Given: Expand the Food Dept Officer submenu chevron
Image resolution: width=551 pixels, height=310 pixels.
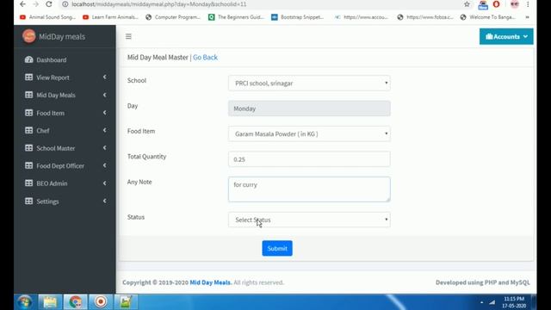Looking at the screenshot, I should coord(105,165).
